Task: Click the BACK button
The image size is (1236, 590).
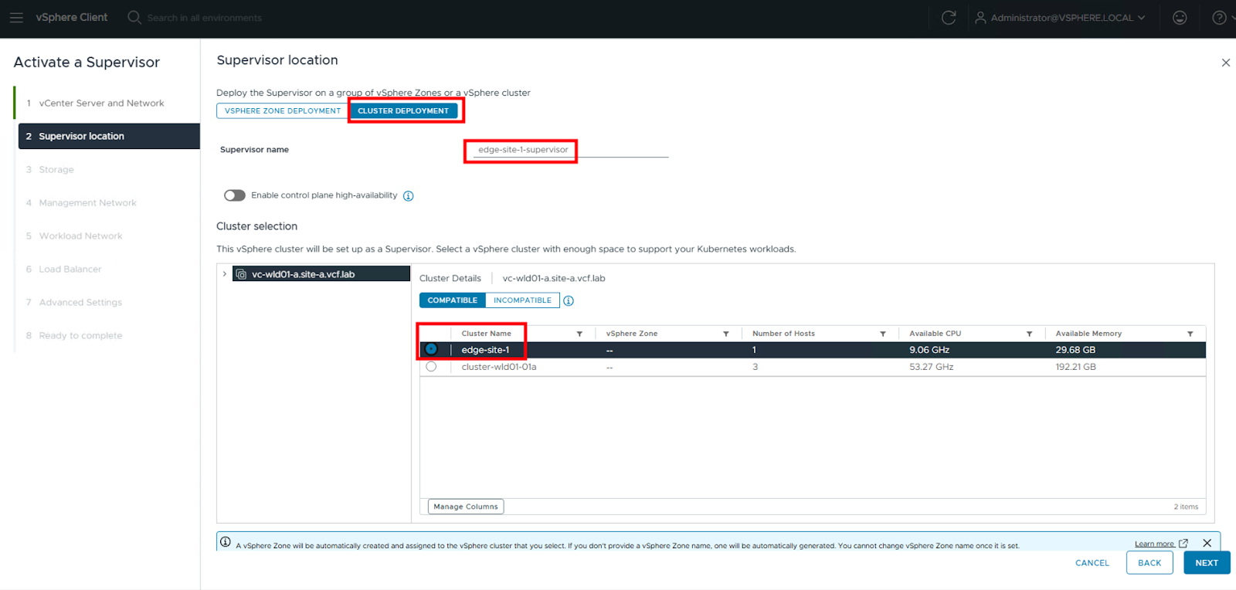Action: coord(1149,563)
